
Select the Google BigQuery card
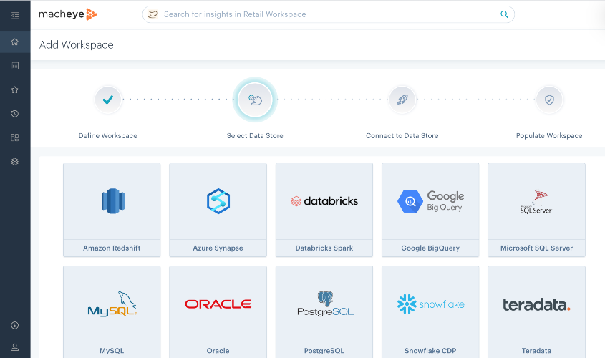(x=430, y=210)
